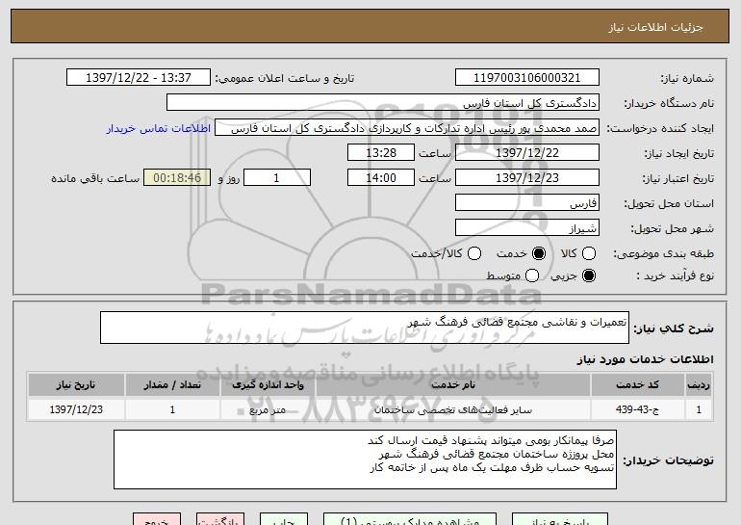Click the remaining days field showing 1
The height and width of the screenshot is (525, 741).
277,178
